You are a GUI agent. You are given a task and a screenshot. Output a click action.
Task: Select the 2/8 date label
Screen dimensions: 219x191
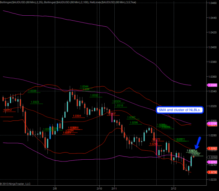point(55,188)
